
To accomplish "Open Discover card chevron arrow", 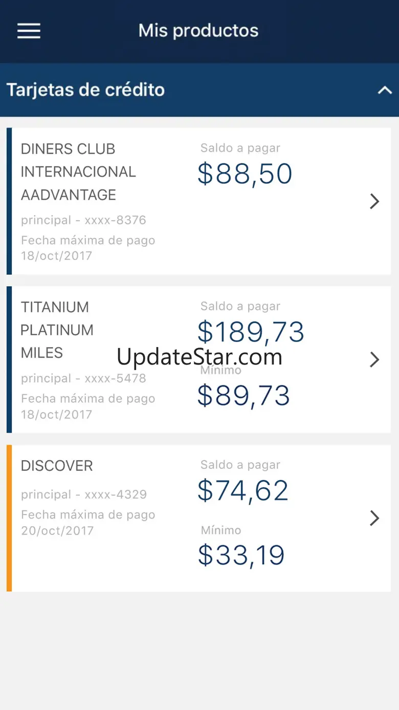I will pyautogui.click(x=374, y=518).
